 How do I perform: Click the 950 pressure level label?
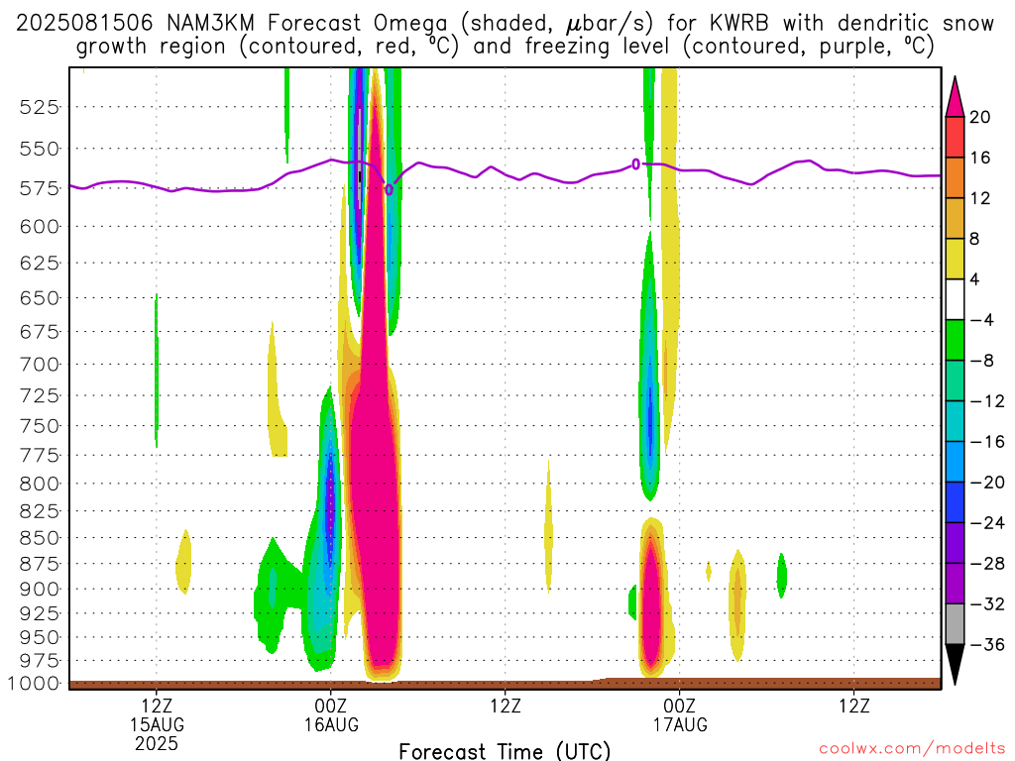(40, 637)
